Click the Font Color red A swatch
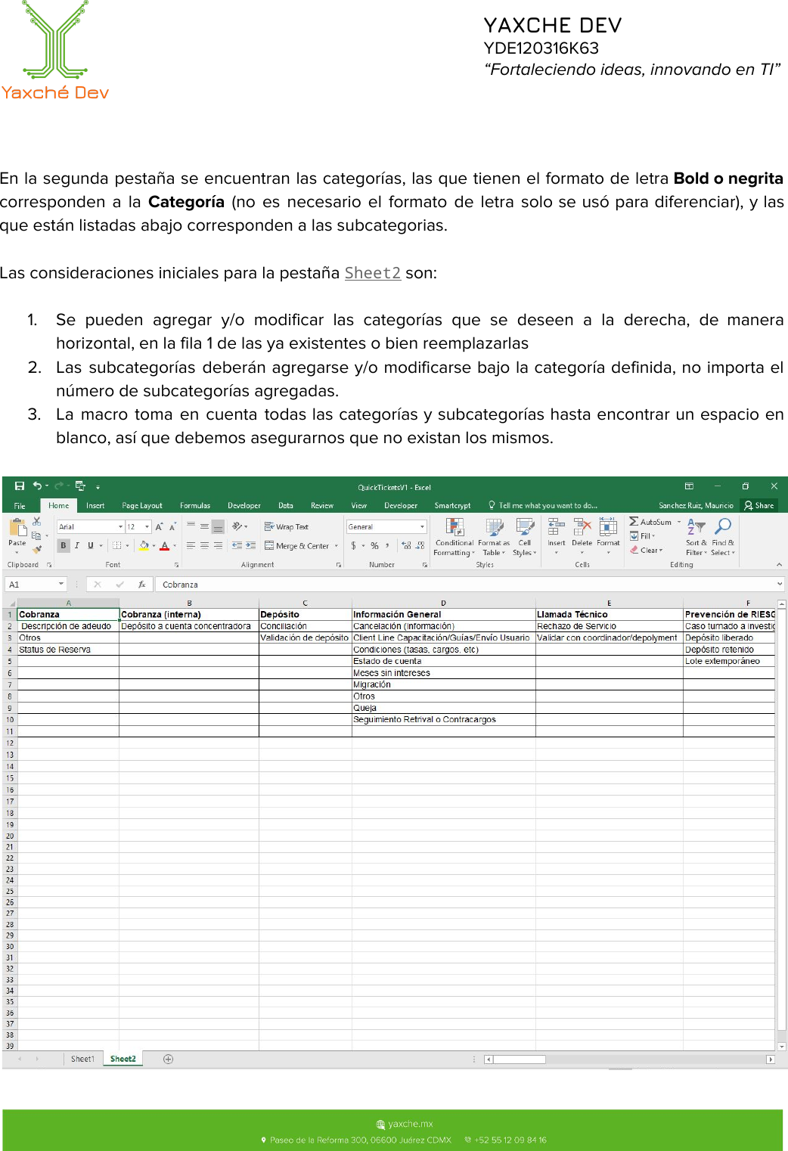Image resolution: width=788 pixels, height=1151 pixels. (x=165, y=545)
